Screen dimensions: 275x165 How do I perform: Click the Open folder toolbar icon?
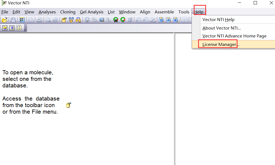click(x=5, y=20)
